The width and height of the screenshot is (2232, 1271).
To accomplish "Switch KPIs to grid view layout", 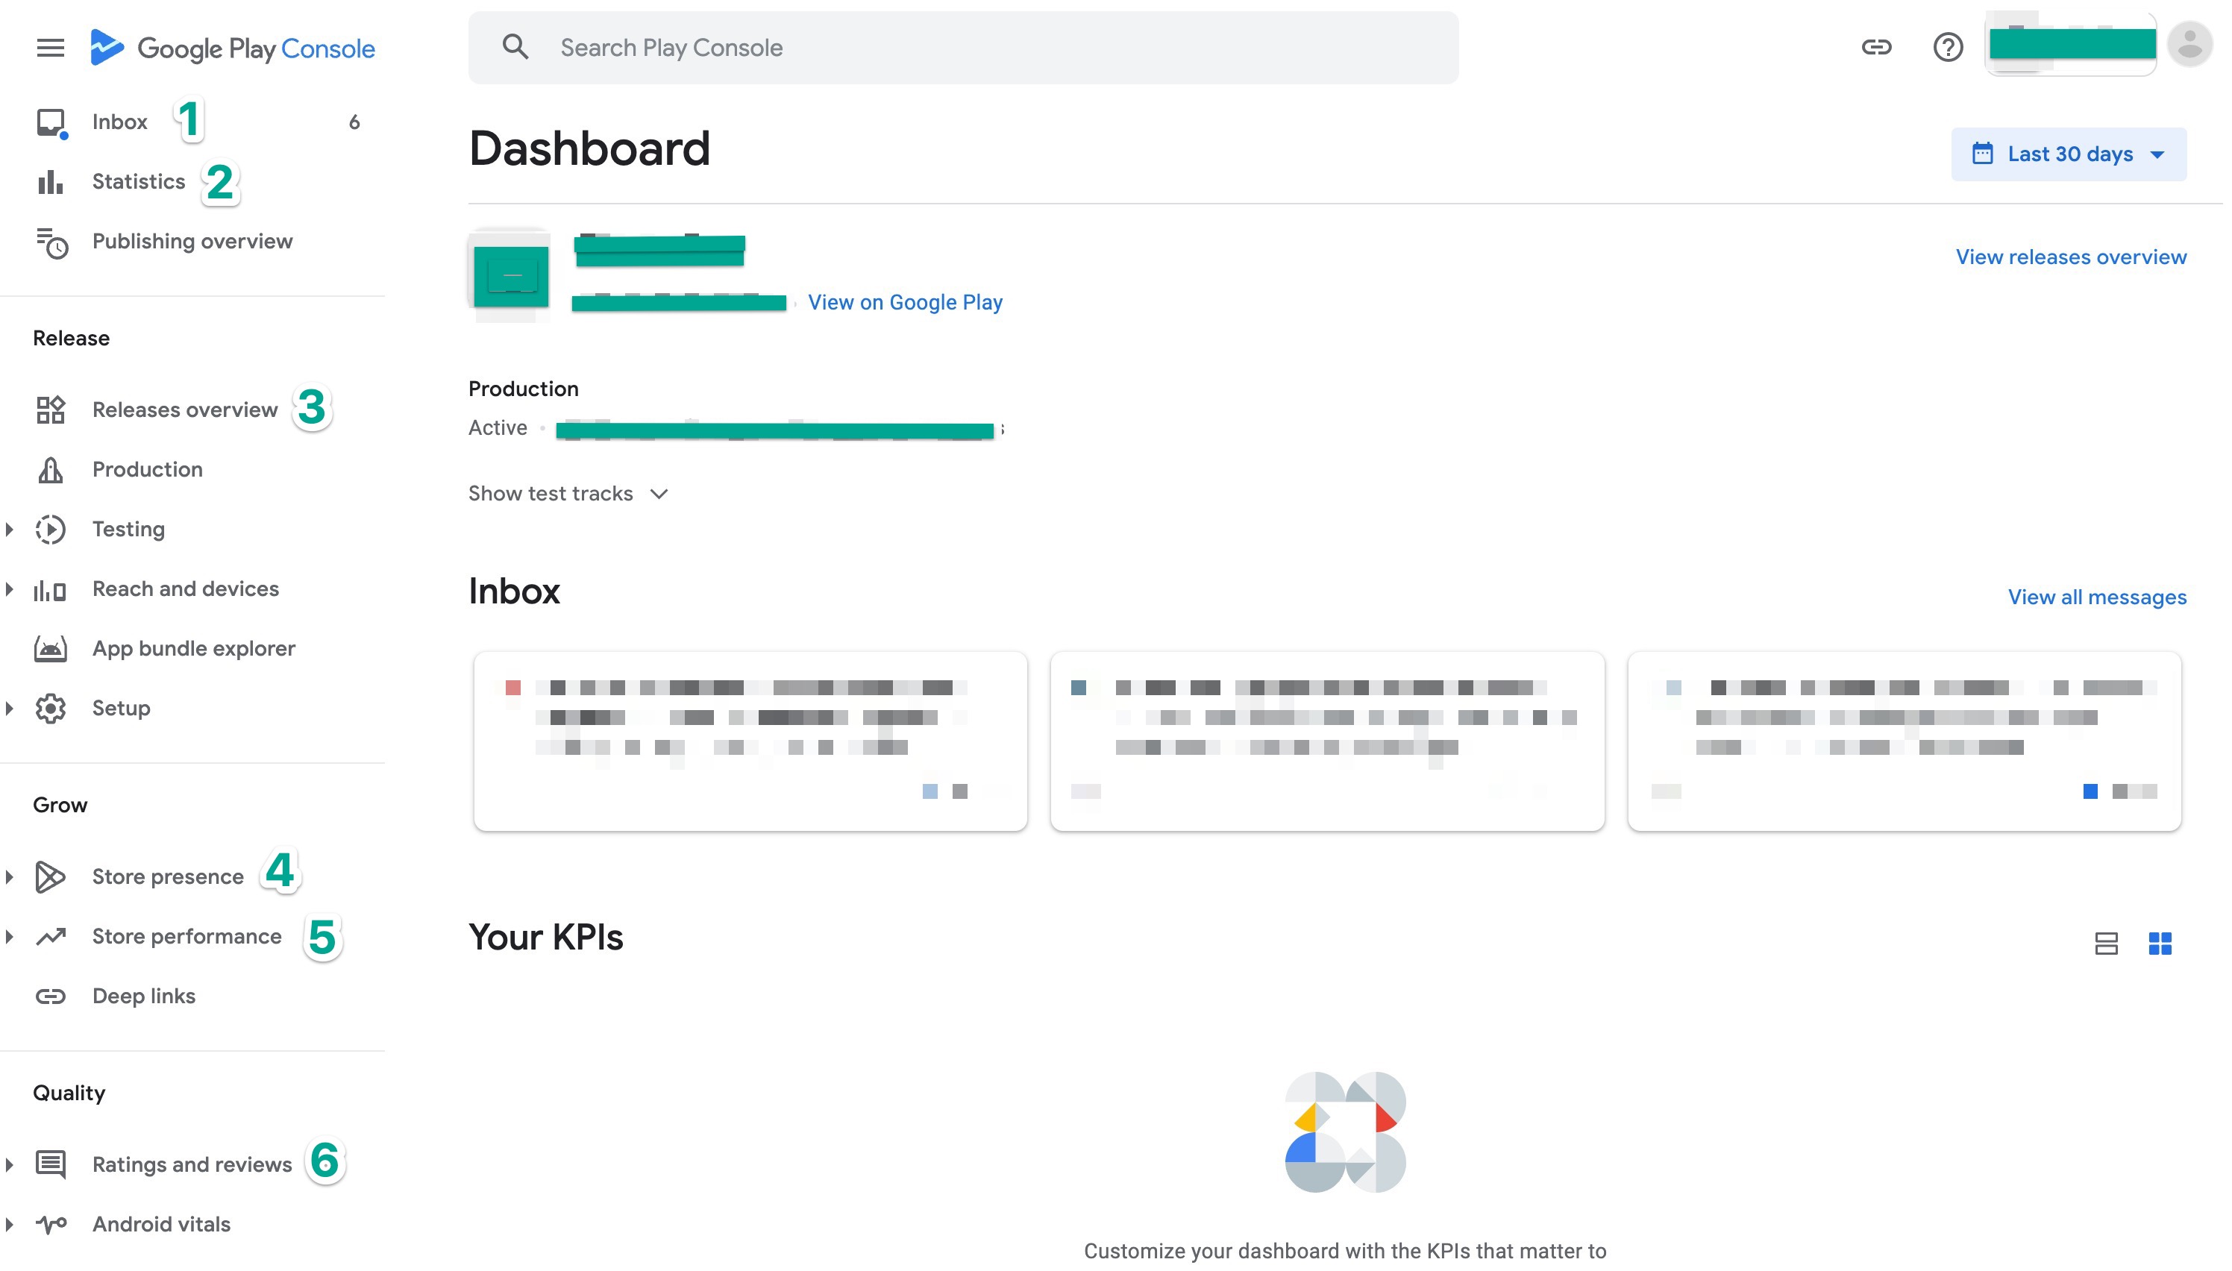I will (x=2160, y=943).
